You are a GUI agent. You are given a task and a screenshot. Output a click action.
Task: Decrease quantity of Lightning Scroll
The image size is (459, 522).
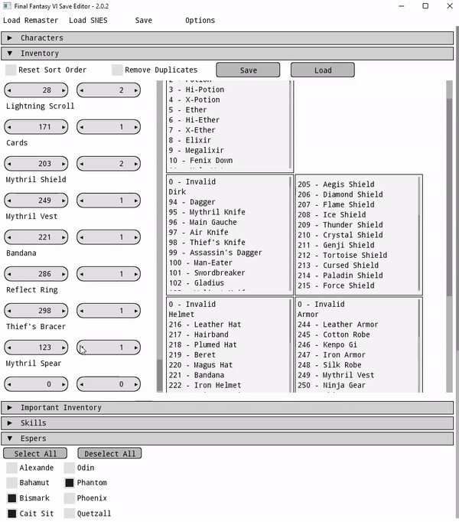pyautogui.click(x=82, y=90)
